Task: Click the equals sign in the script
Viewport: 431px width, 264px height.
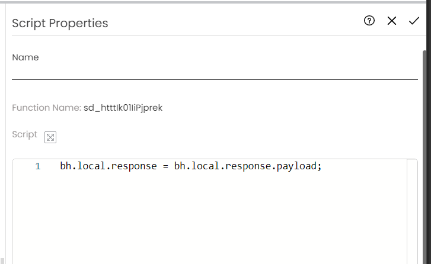Action: pyautogui.click(x=165, y=166)
